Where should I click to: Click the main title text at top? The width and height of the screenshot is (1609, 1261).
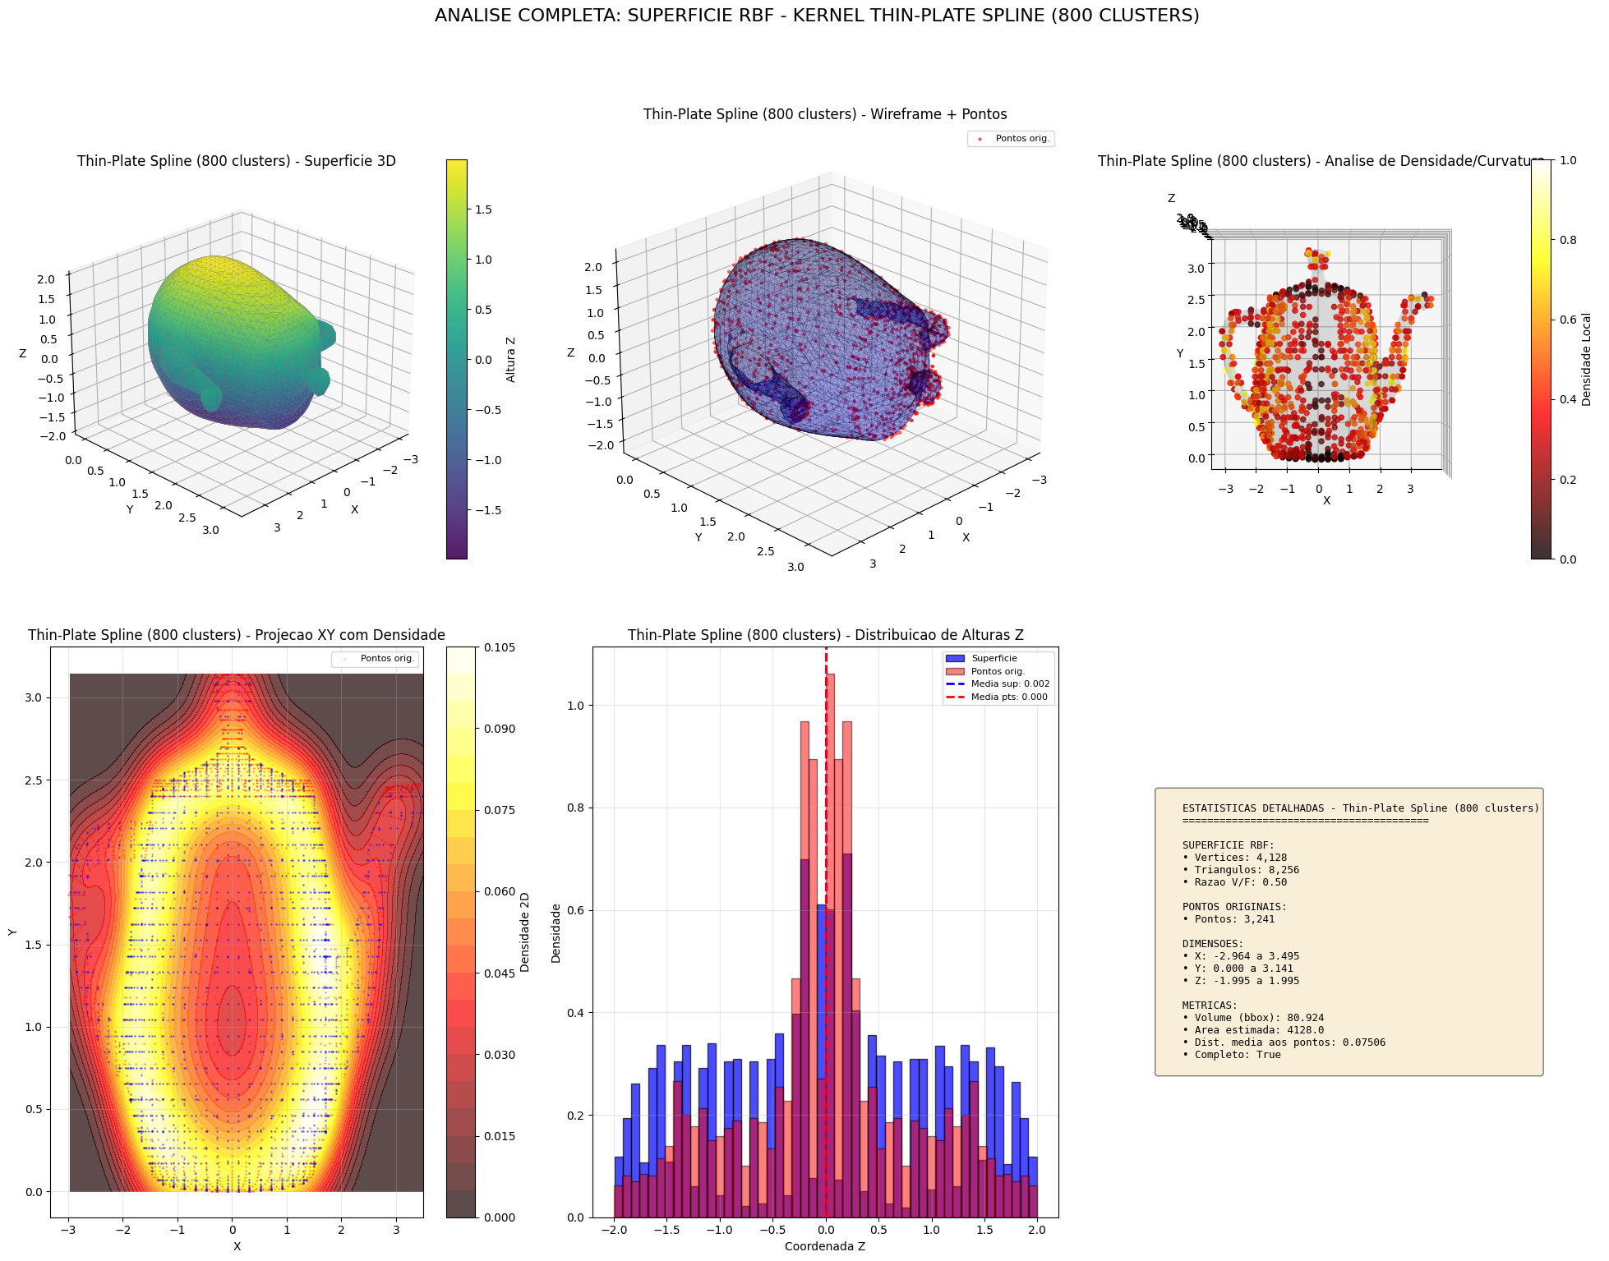(816, 16)
